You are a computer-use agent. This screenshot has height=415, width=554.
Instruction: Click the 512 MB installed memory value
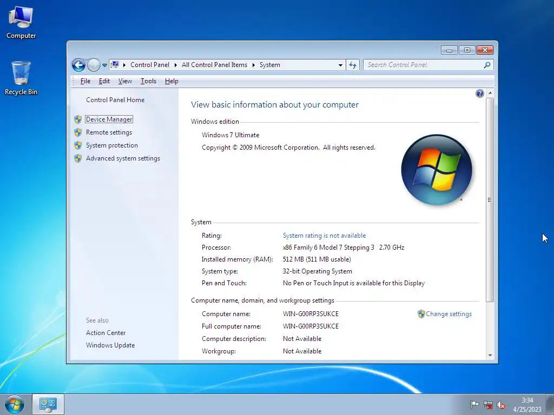[316, 259]
